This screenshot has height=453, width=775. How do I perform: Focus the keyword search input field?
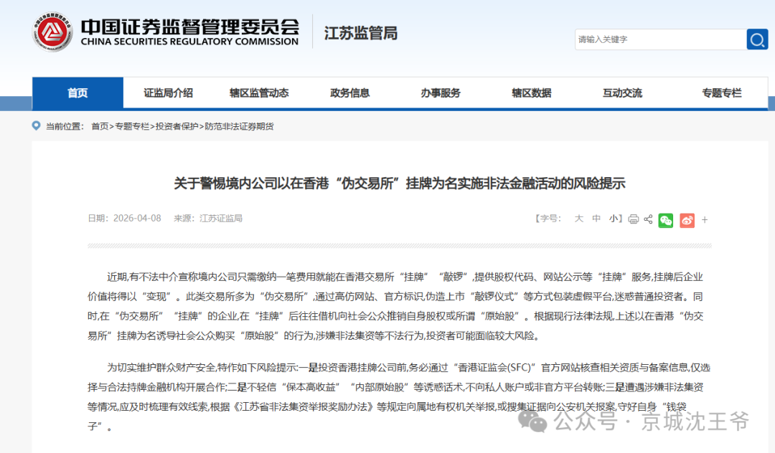[659, 39]
